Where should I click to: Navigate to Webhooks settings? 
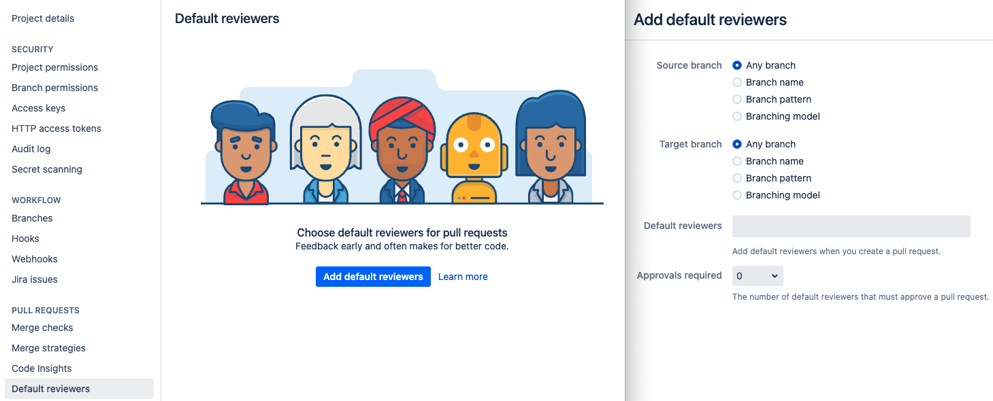[x=35, y=259]
